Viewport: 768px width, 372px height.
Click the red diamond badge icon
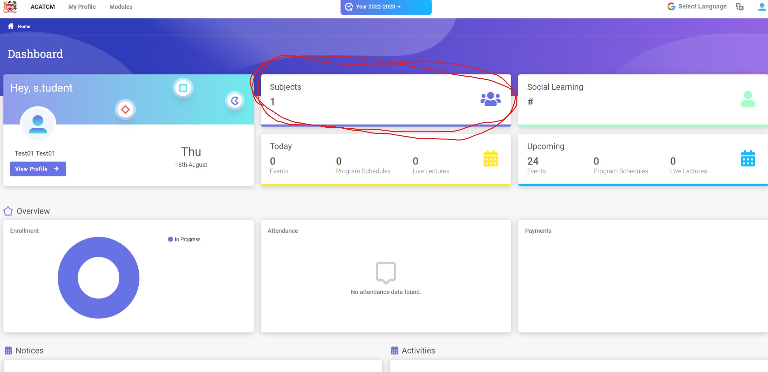tap(125, 109)
